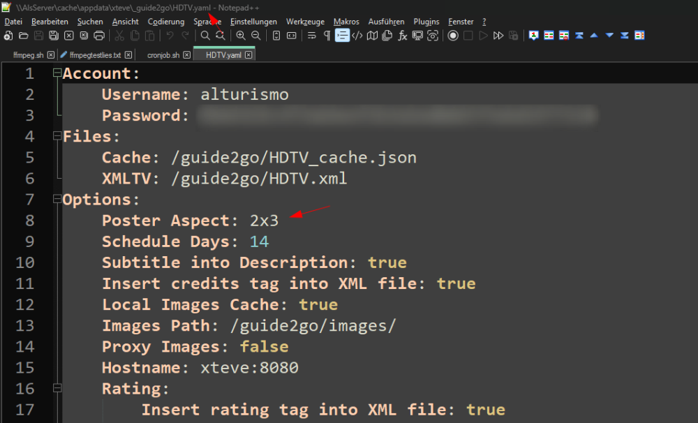Open the Einstellungen menu
The height and width of the screenshot is (423, 698).
coord(253,22)
